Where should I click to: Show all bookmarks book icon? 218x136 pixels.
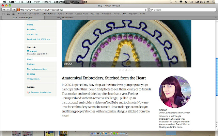coord(9,14)
